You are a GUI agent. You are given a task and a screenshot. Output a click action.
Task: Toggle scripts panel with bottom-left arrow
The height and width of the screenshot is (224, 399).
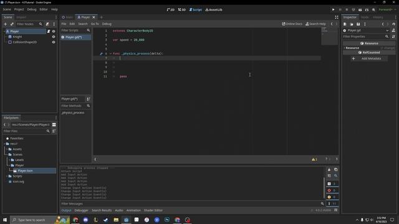pyautogui.click(x=95, y=159)
